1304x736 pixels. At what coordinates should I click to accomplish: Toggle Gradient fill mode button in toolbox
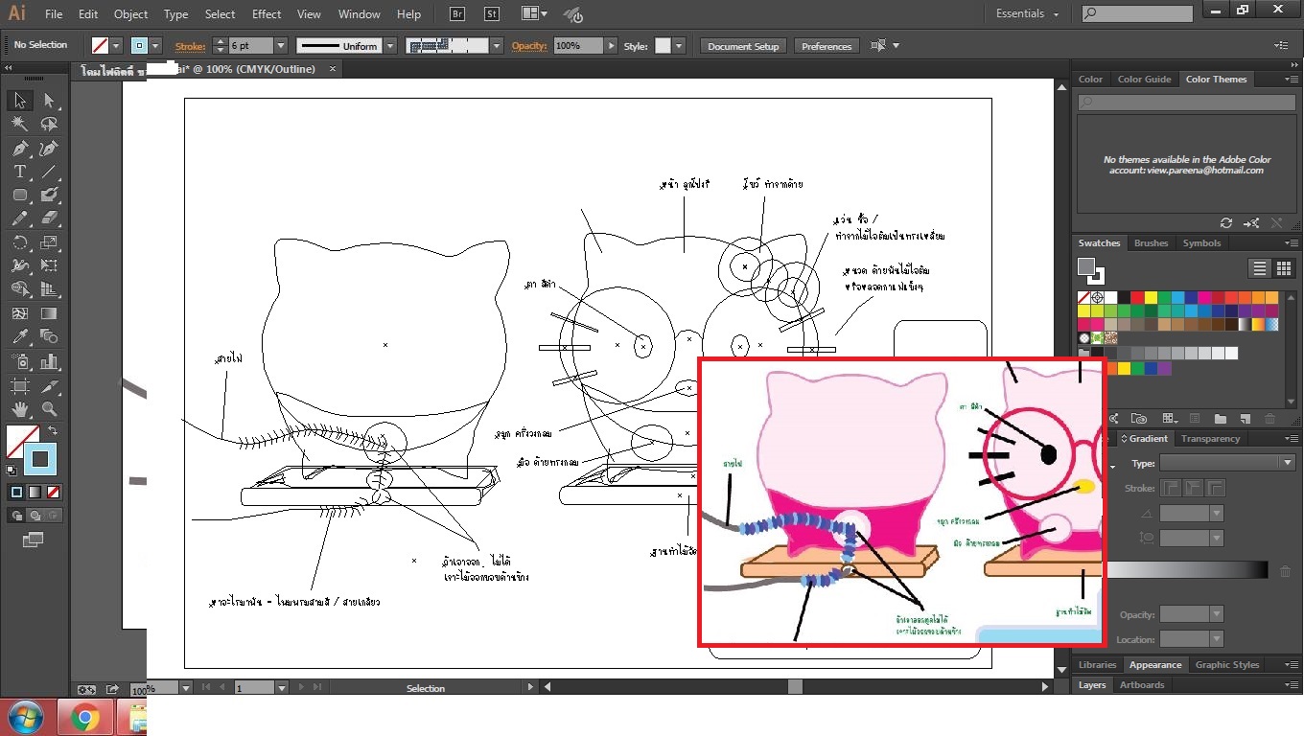[35, 492]
